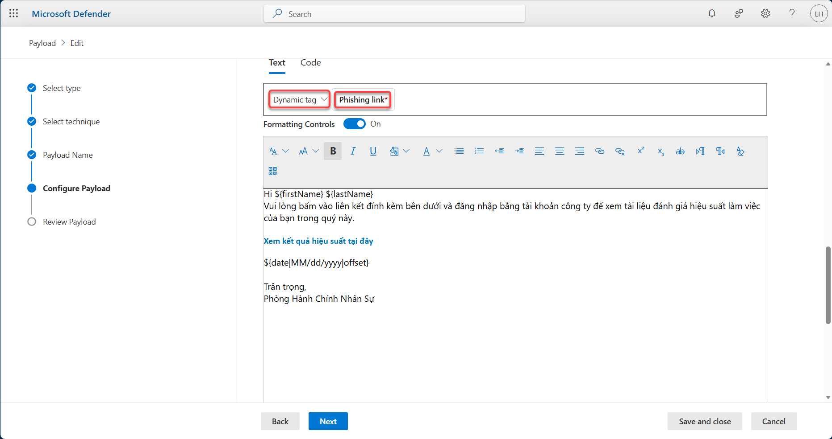
Task: Go to the Review Payload step
Action: pyautogui.click(x=69, y=222)
